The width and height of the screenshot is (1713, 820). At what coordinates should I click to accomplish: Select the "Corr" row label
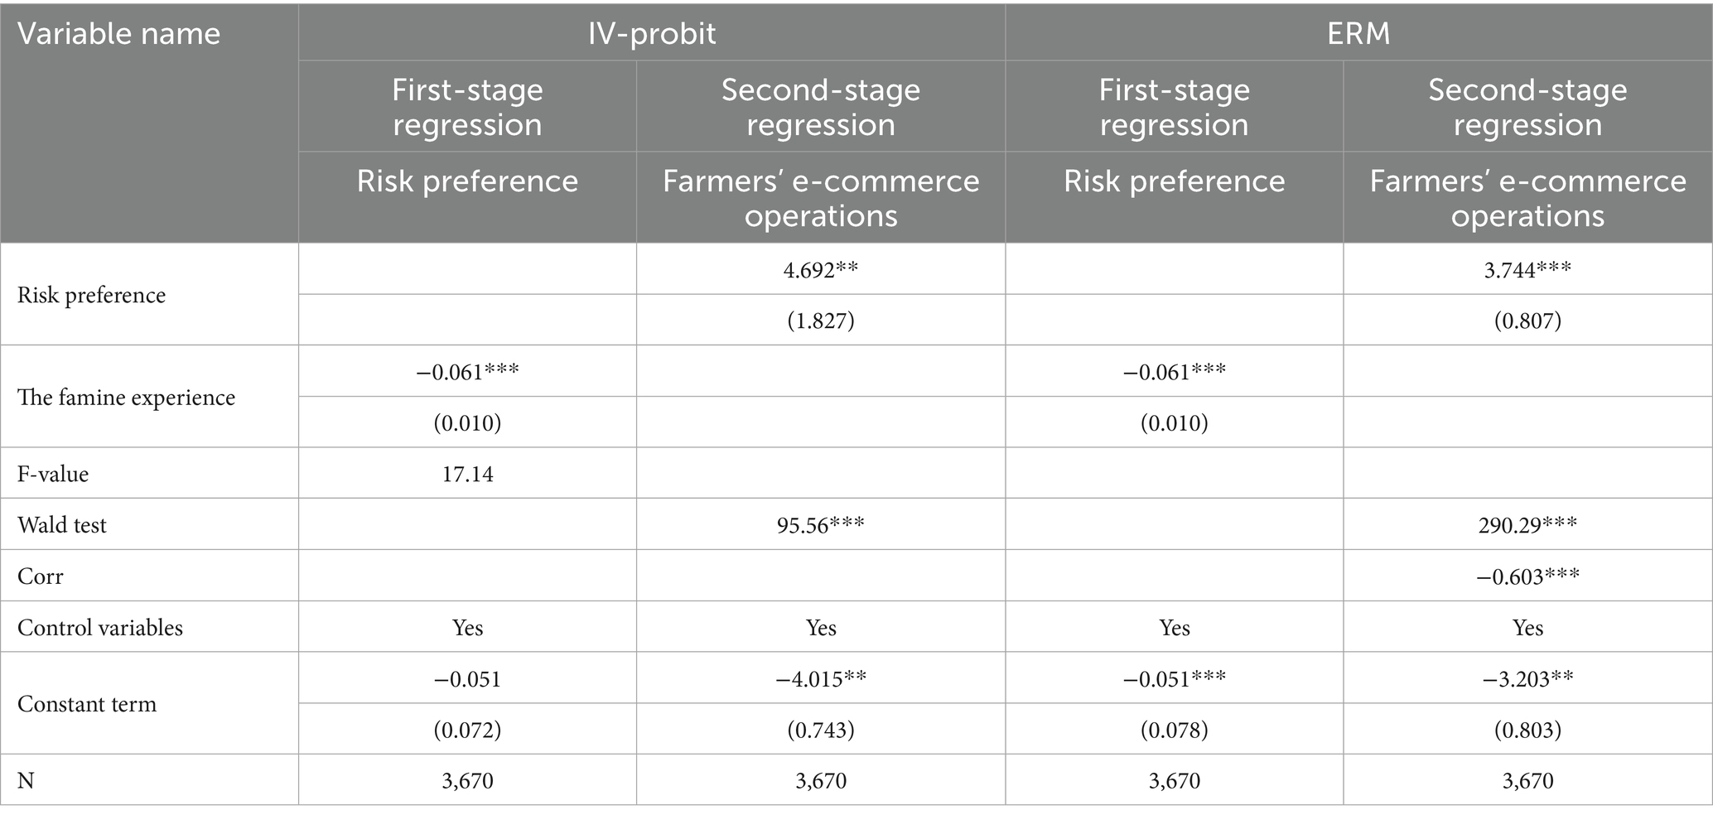(40, 576)
